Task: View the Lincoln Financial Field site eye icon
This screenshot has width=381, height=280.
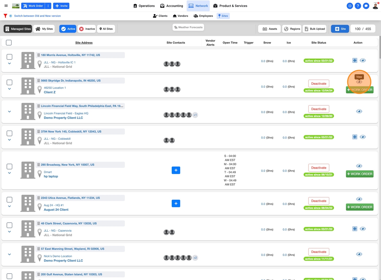Action: click(359, 111)
